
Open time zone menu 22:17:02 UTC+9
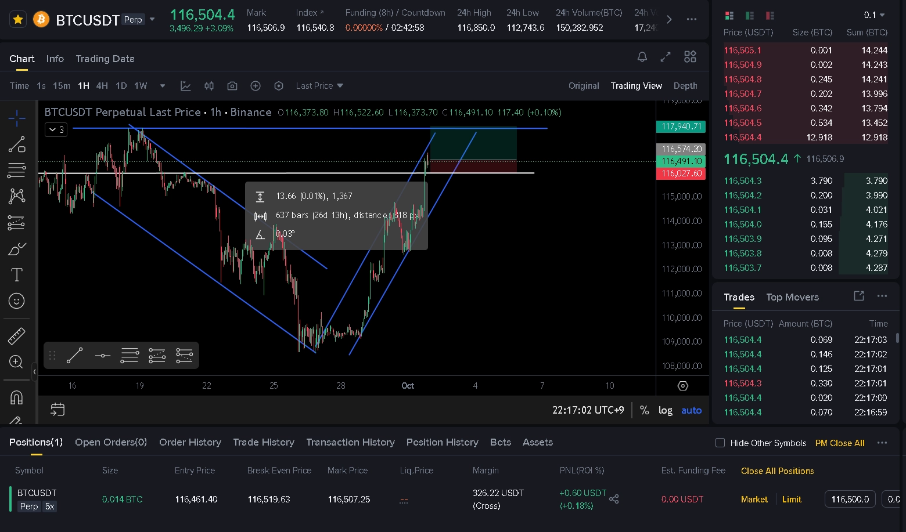coord(588,410)
